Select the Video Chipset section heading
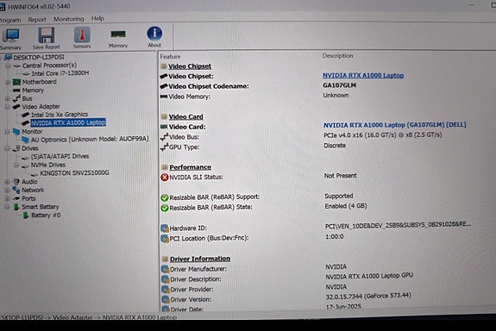The width and height of the screenshot is (496, 331). [190, 66]
